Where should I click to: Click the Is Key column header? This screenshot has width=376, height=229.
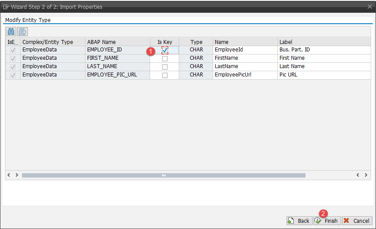[165, 42]
